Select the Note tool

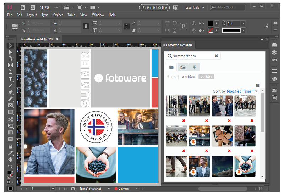coord(11,146)
